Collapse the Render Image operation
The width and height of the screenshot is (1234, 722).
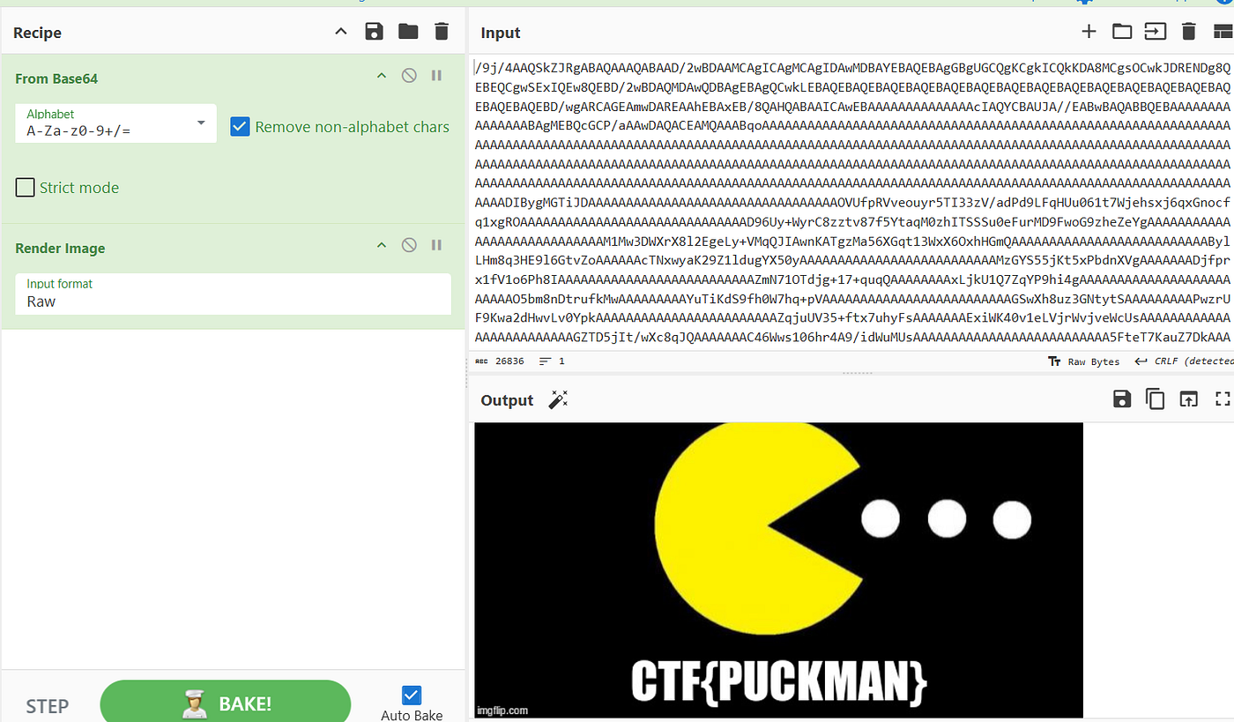pyautogui.click(x=382, y=246)
